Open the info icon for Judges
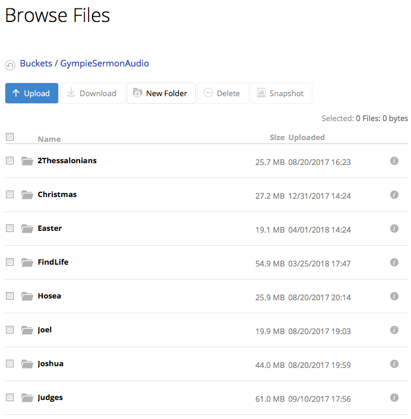The width and height of the screenshot is (411, 419). pos(394,398)
